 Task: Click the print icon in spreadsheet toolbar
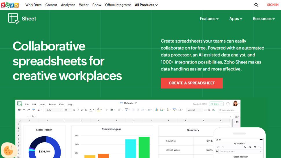tap(19, 110)
